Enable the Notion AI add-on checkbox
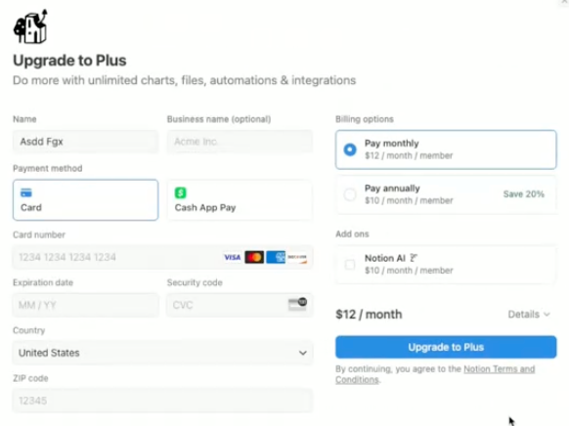569x426 pixels. pyautogui.click(x=350, y=265)
